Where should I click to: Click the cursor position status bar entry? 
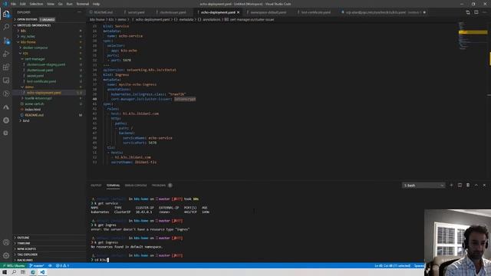click(392, 266)
